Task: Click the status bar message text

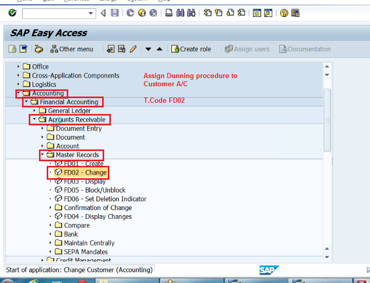Action: tap(79, 270)
